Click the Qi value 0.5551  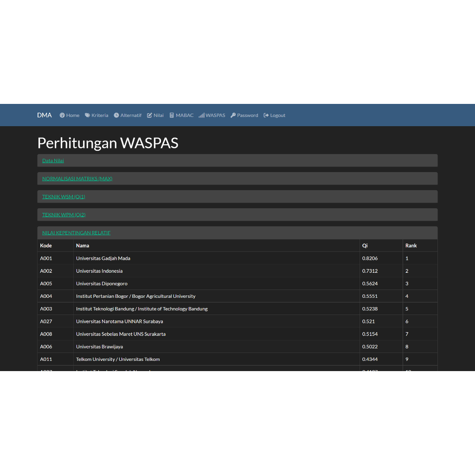click(370, 296)
